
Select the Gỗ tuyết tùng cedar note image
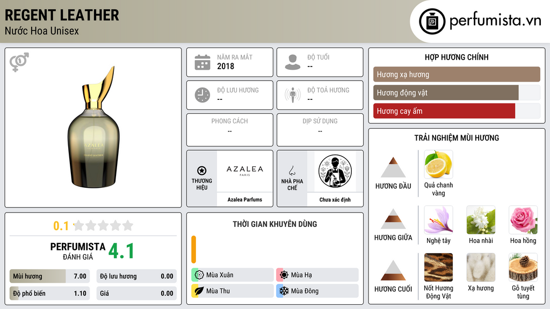523,268
